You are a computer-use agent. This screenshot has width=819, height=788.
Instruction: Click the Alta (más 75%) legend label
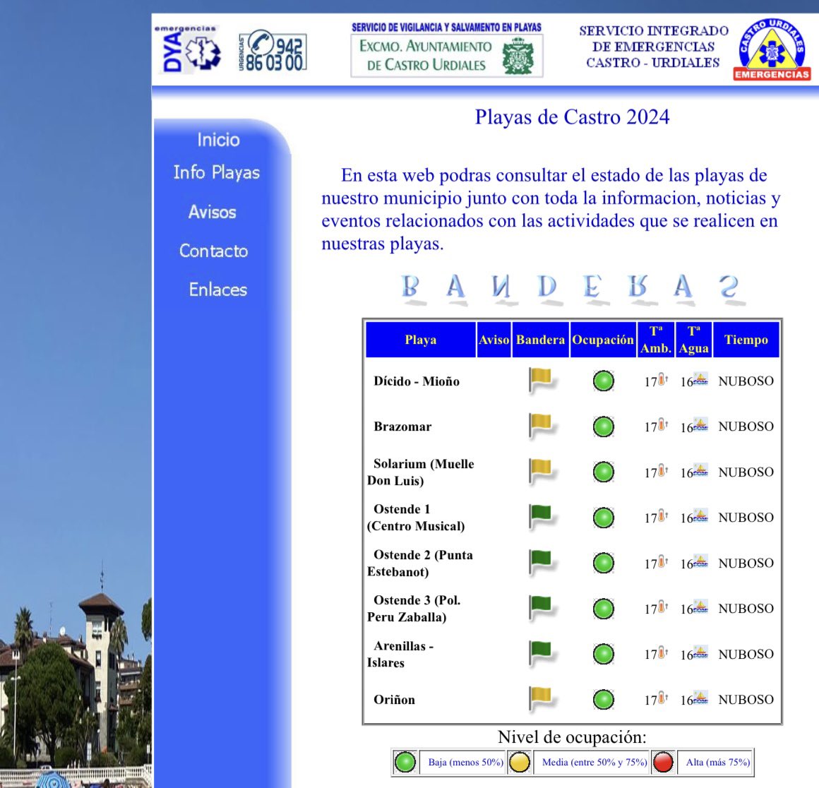point(717,763)
